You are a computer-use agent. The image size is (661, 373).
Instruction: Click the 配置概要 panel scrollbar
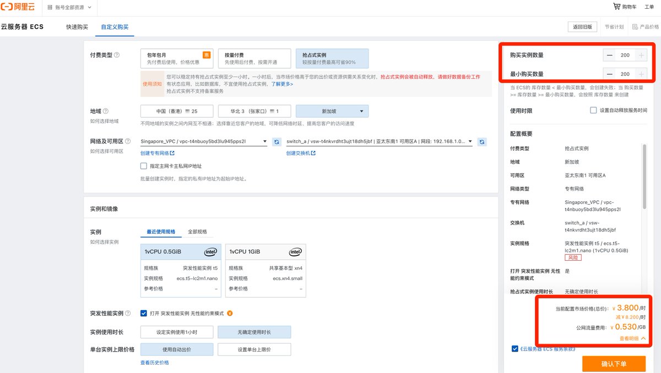click(x=644, y=176)
